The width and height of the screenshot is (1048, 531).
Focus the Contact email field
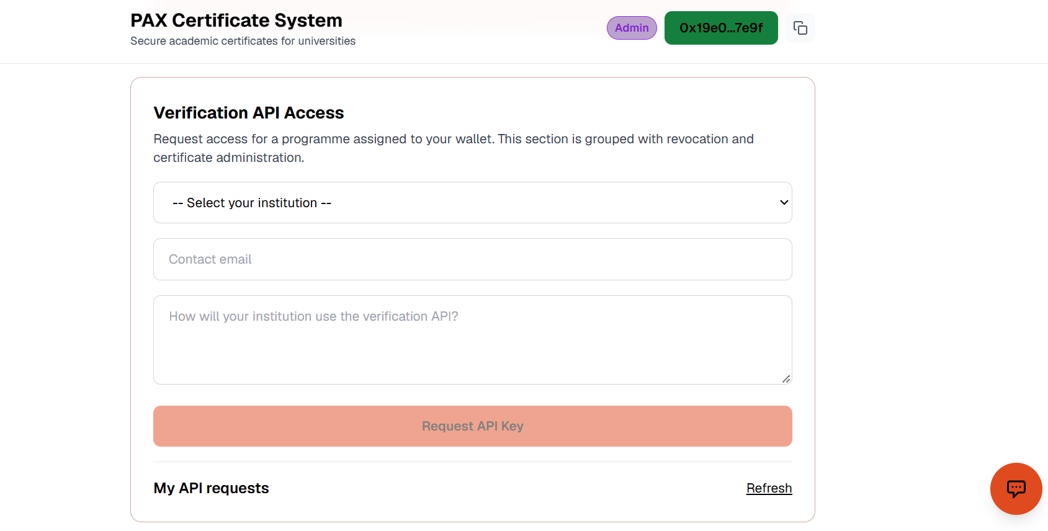pyautogui.click(x=473, y=259)
